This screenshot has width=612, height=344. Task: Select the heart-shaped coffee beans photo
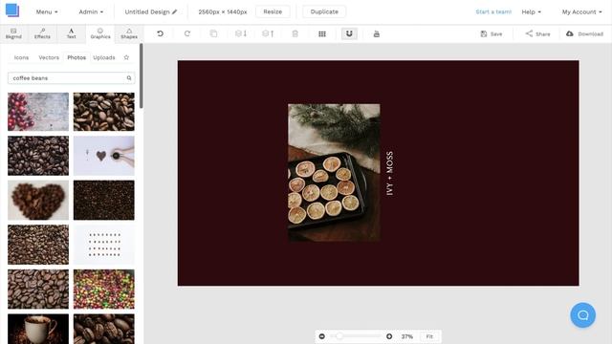[38, 200]
